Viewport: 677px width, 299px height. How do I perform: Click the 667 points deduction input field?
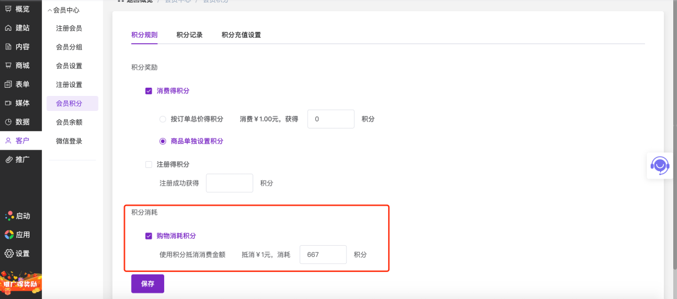tap(323, 254)
